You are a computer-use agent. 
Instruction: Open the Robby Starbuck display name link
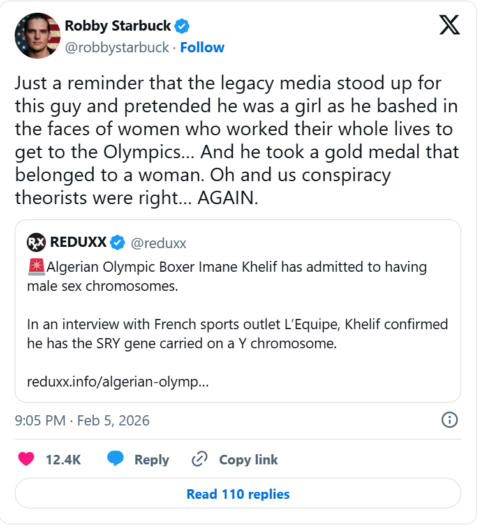pos(118,26)
